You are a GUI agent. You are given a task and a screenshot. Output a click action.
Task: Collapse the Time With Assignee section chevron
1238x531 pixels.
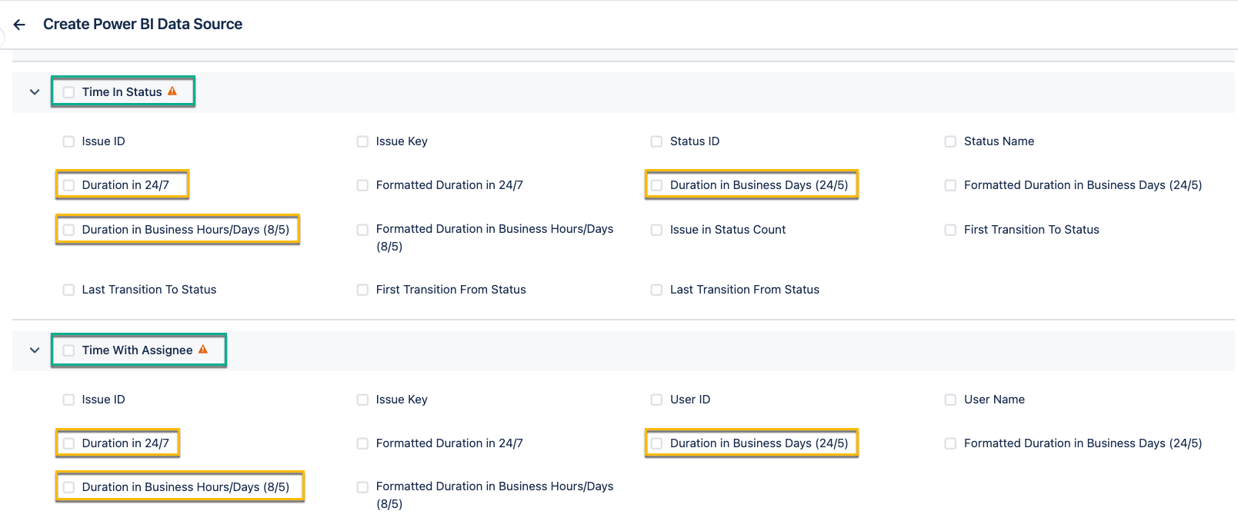(35, 350)
